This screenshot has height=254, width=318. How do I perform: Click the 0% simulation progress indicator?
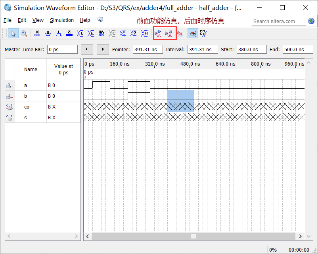273,250
